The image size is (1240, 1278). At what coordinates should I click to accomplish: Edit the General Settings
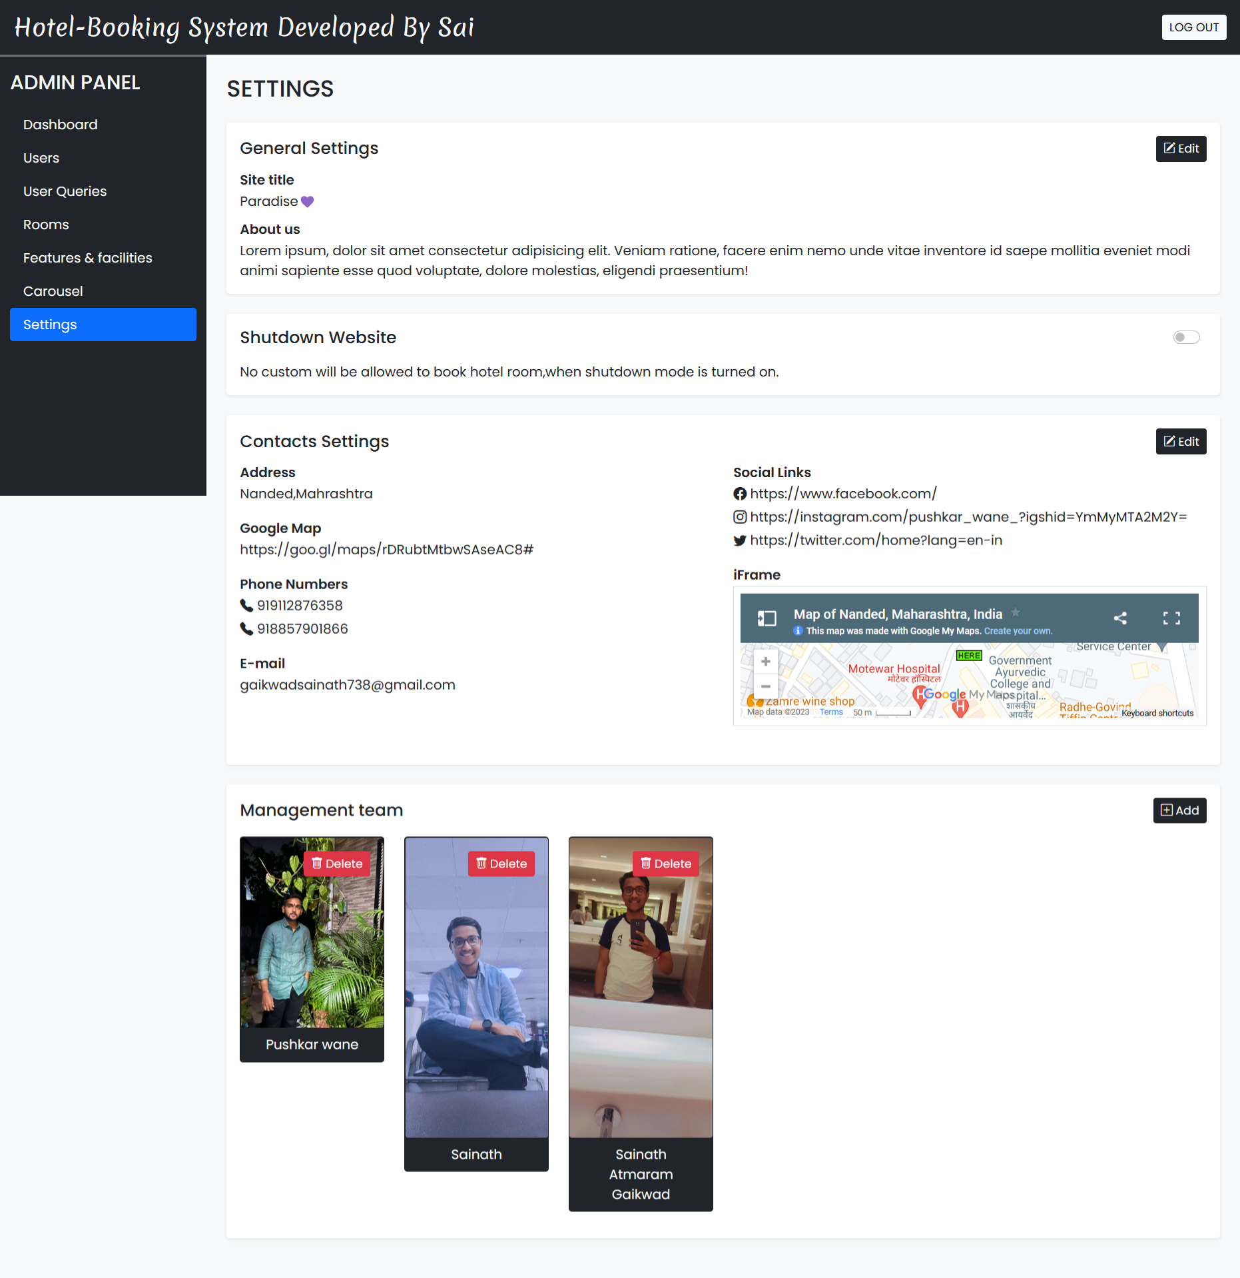1181,149
